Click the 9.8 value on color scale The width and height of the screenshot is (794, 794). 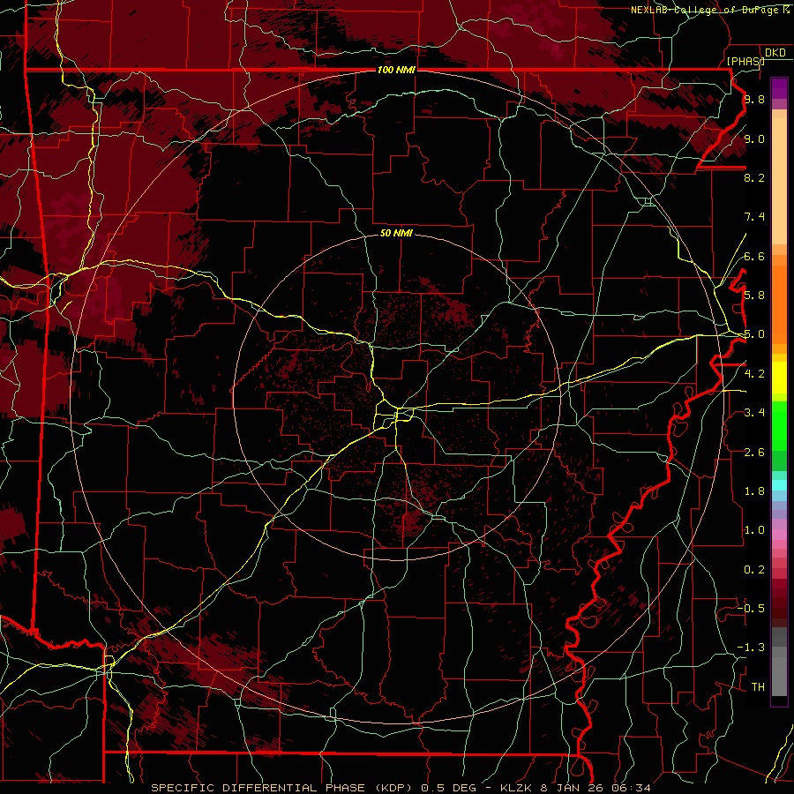(x=754, y=99)
